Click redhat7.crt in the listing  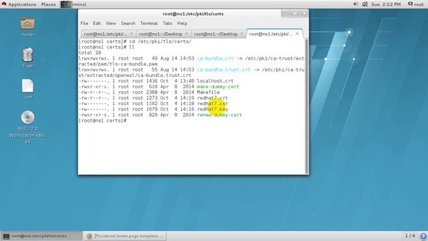pos(213,98)
